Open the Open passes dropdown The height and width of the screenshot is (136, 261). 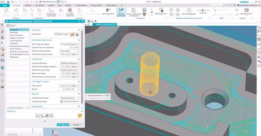tap(69, 101)
